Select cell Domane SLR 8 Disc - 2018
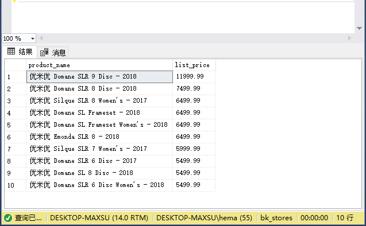366x226 pixels. tap(99, 89)
